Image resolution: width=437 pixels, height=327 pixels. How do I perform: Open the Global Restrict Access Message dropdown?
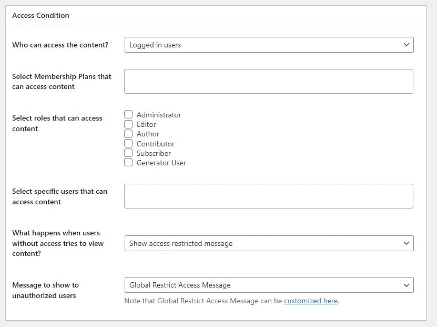tap(269, 285)
